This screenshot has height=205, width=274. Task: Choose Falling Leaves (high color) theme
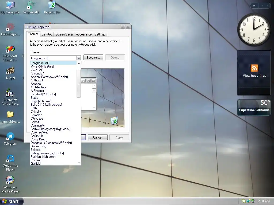click(x=53, y=153)
